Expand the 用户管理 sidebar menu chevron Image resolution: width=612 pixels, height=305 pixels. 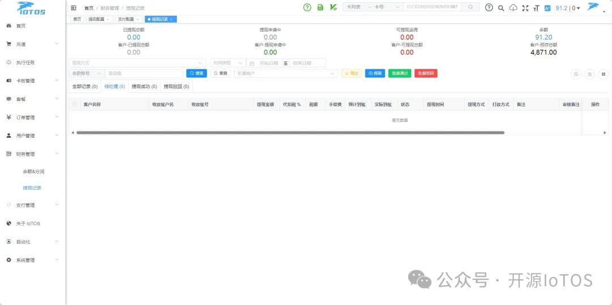(x=57, y=135)
